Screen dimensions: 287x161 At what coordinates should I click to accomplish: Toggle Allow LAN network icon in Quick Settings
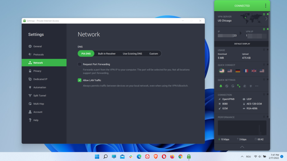tap(239, 86)
